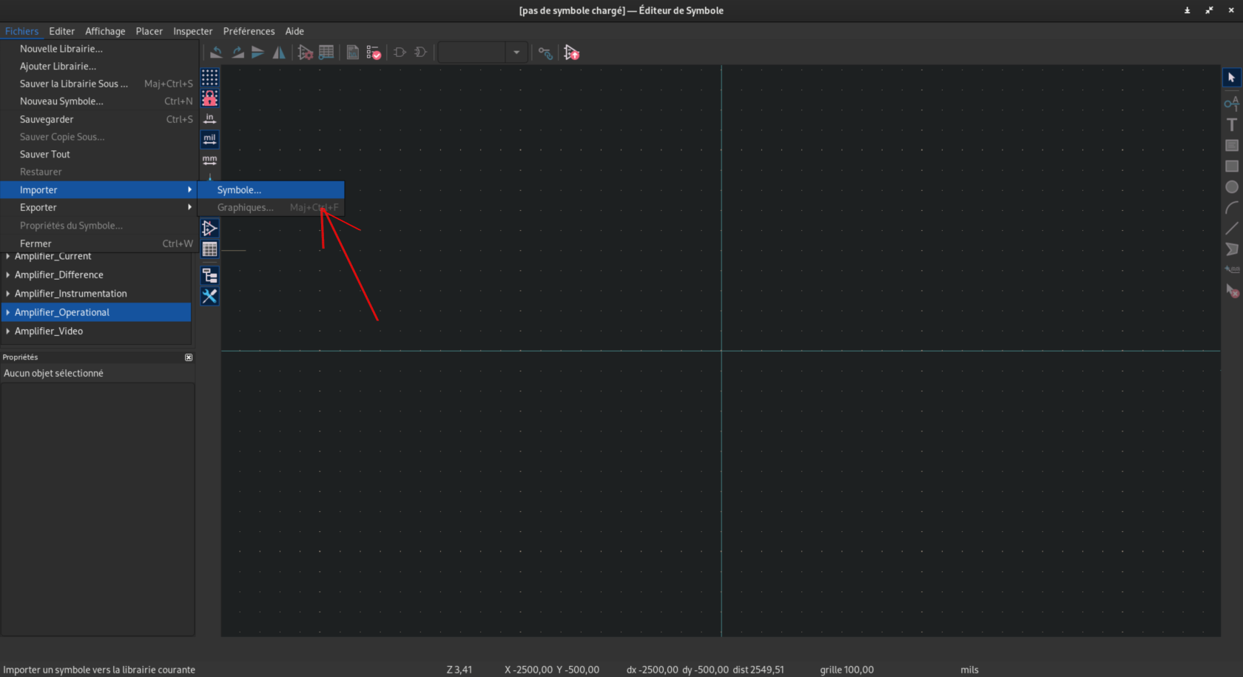Choose Ajouter Librairie menu entry
Screen dimensions: 1243x677
click(99, 67)
